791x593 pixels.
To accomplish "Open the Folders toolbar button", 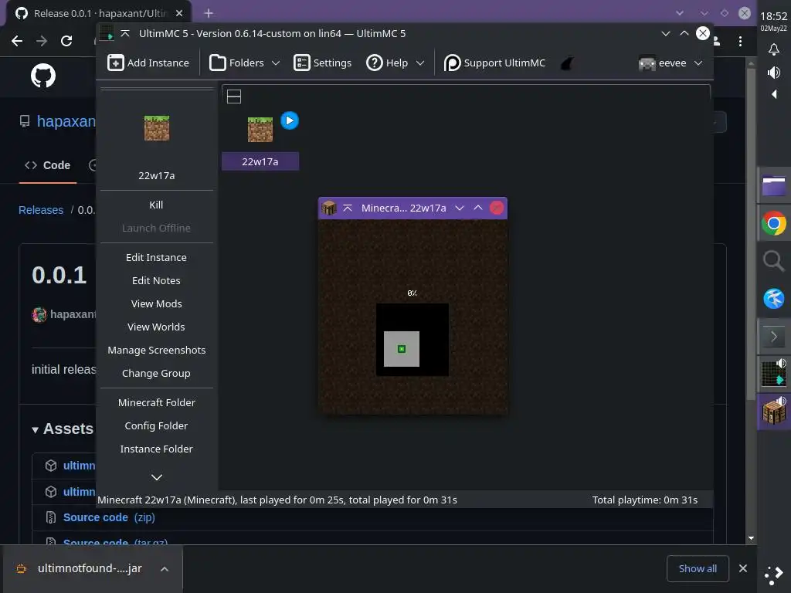I will pyautogui.click(x=236, y=63).
